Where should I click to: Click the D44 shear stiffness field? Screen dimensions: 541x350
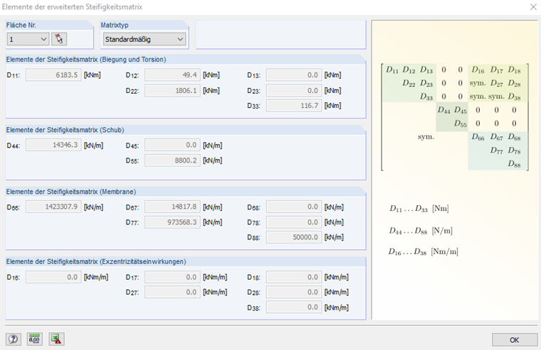click(53, 145)
